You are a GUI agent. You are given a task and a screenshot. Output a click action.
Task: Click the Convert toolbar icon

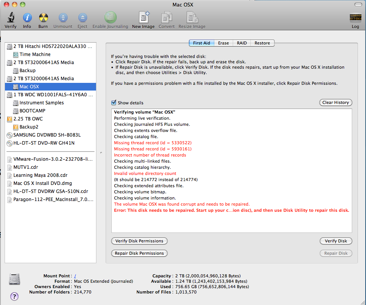pyautogui.click(x=166, y=17)
